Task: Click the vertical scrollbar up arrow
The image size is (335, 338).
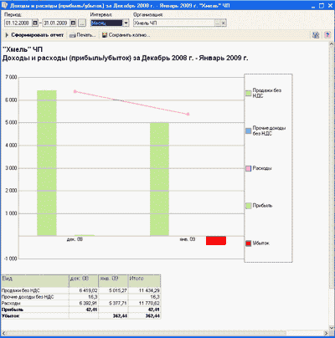Action: [332, 44]
